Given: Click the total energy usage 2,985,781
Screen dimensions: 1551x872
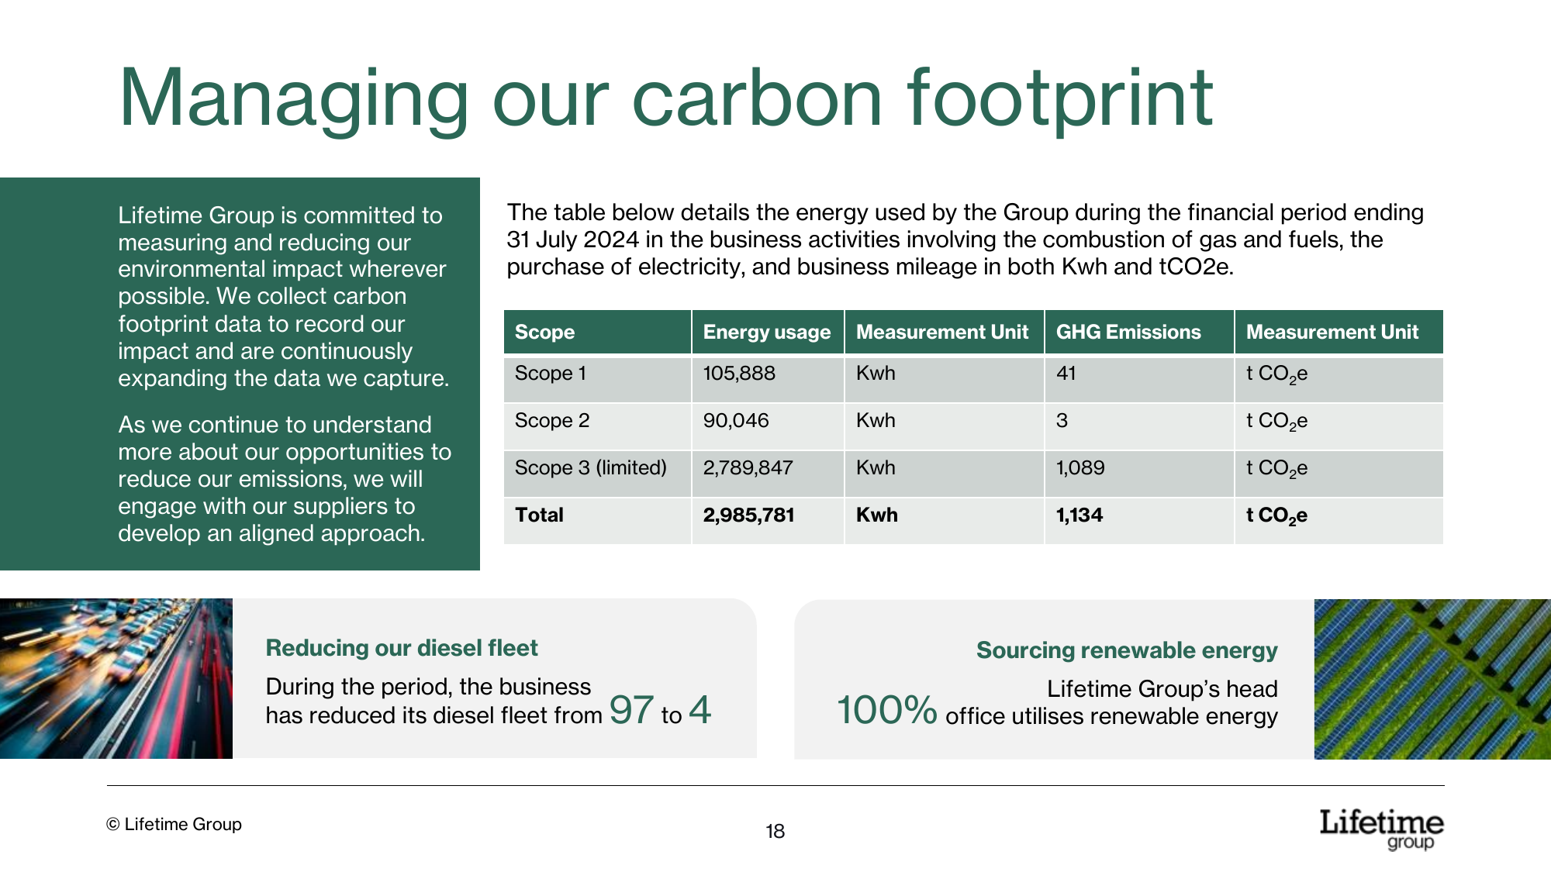Looking at the screenshot, I should click(748, 515).
